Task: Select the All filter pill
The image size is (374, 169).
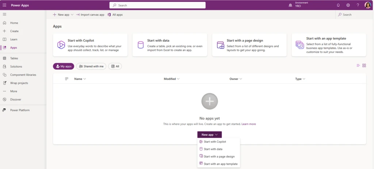Action: coord(115,67)
